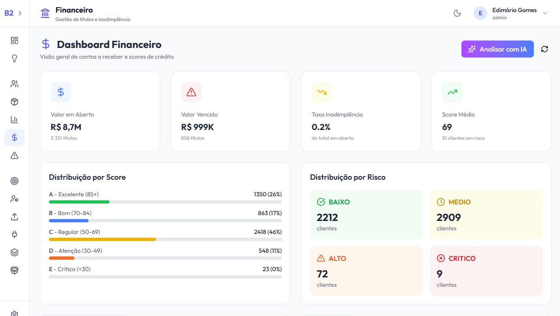Open the package cube icon below layers
Viewport: 560px width, 316px height.
coord(14,270)
